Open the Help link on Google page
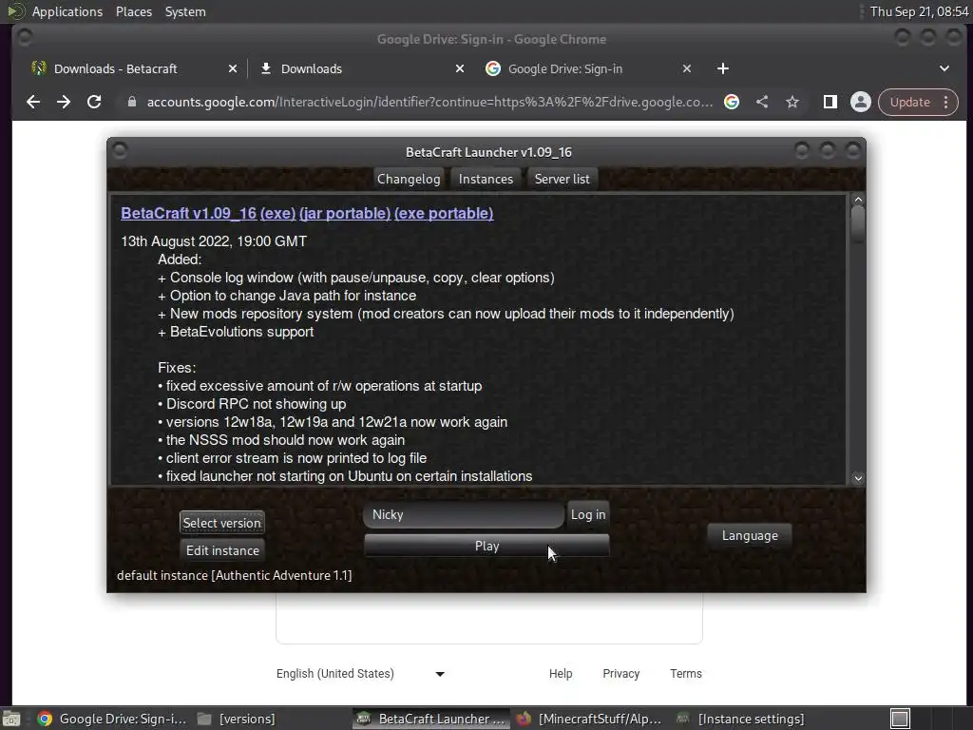973x730 pixels. point(561,674)
